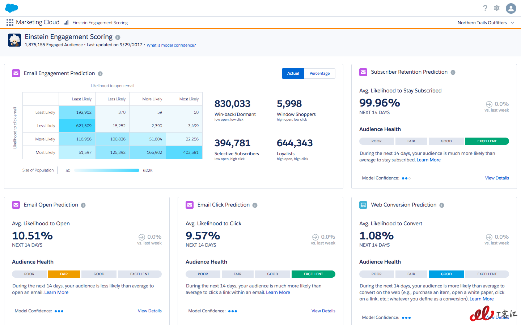This screenshot has height=325, width=521.
Task: Click Learn More in Email Open Prediction card
Action: (x=56, y=292)
